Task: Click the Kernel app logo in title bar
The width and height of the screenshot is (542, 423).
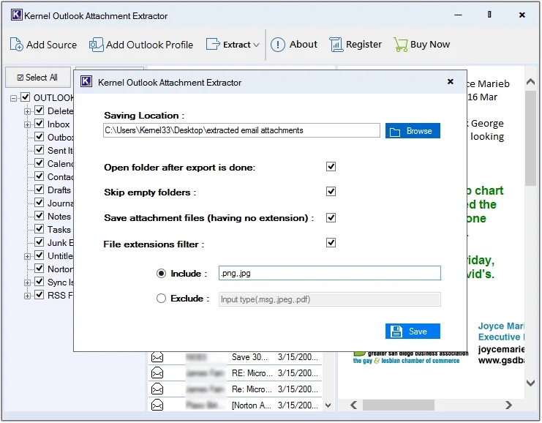Action: (16, 15)
